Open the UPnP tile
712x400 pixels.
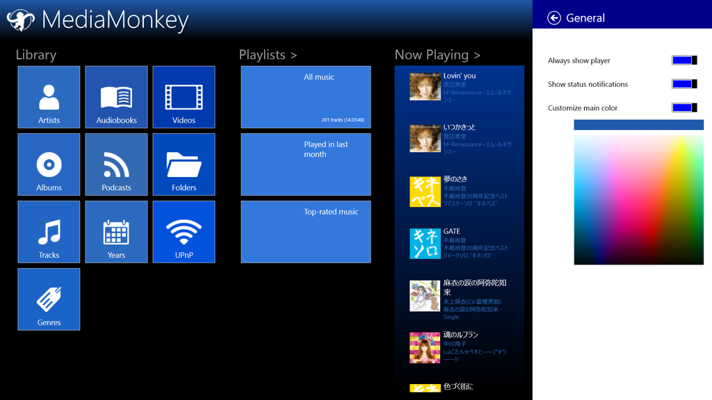tap(184, 232)
